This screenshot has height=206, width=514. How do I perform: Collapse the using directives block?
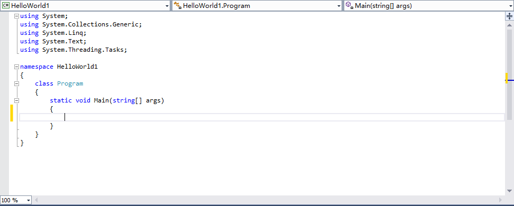point(17,16)
